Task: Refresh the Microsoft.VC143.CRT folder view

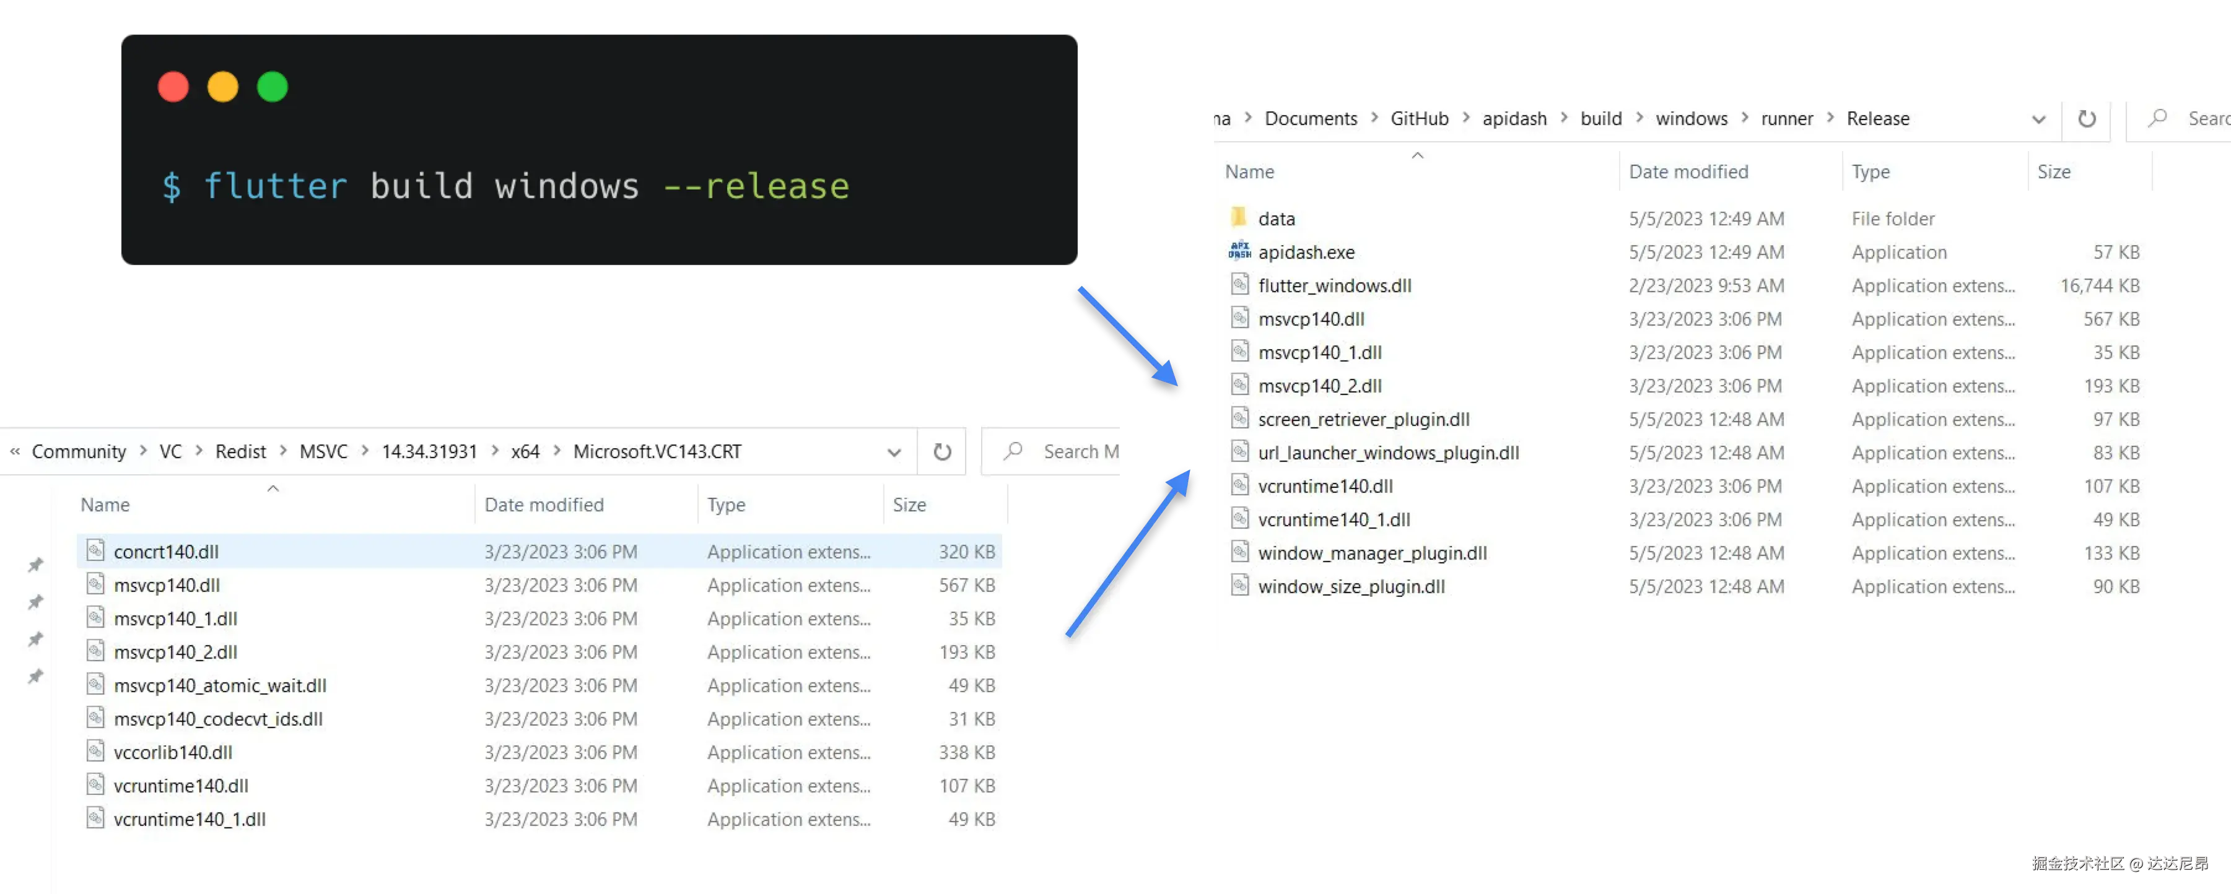Action: coord(942,452)
